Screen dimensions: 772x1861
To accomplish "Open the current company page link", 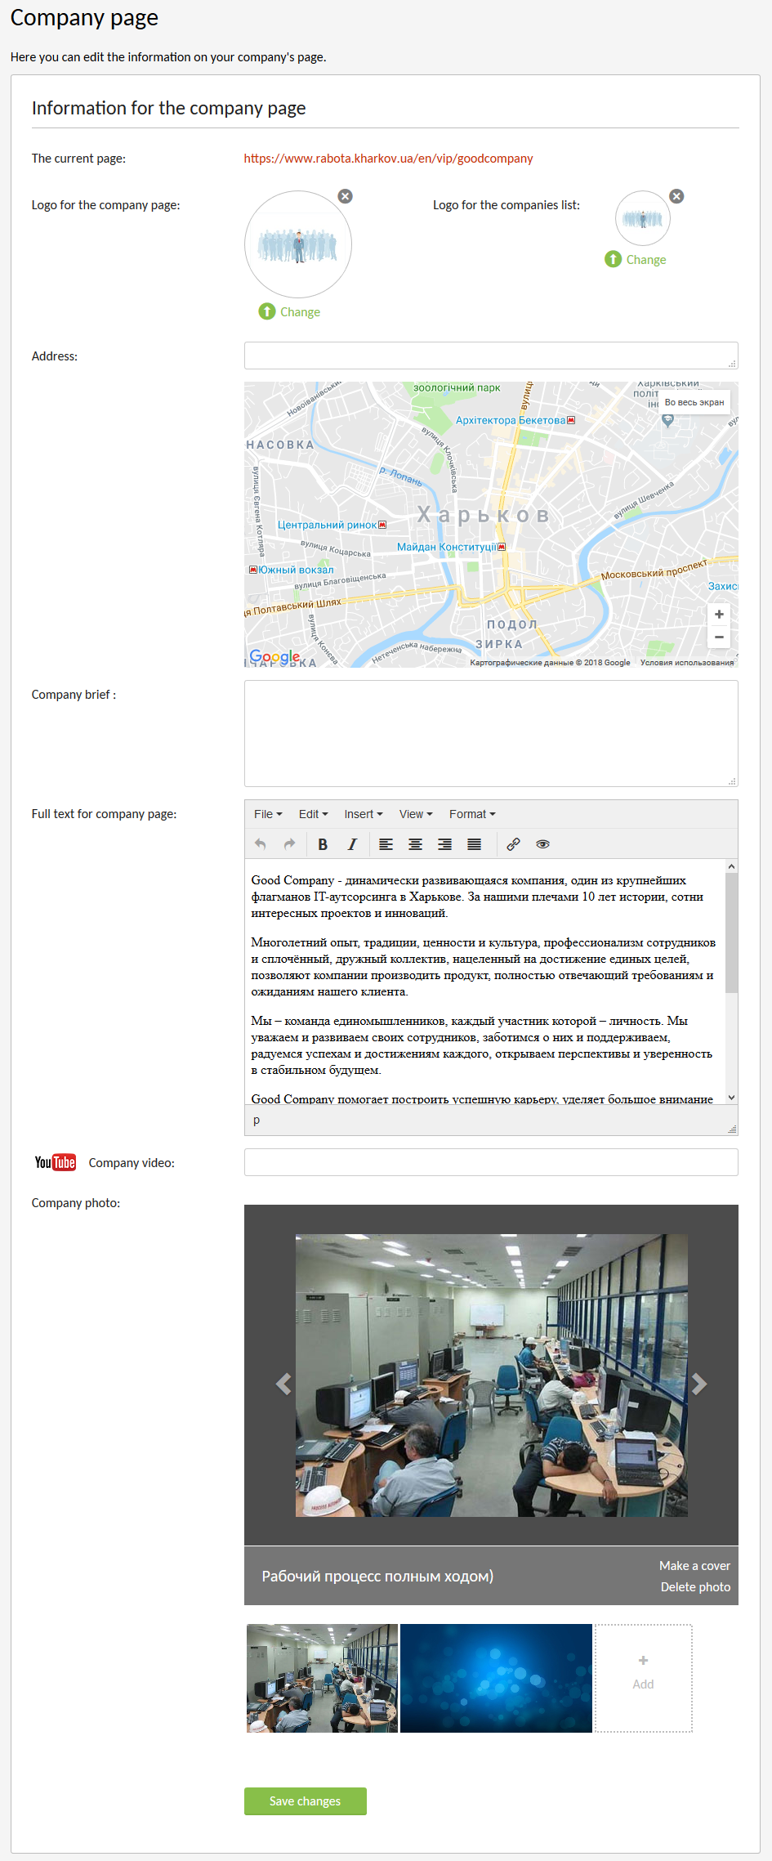I will point(388,159).
